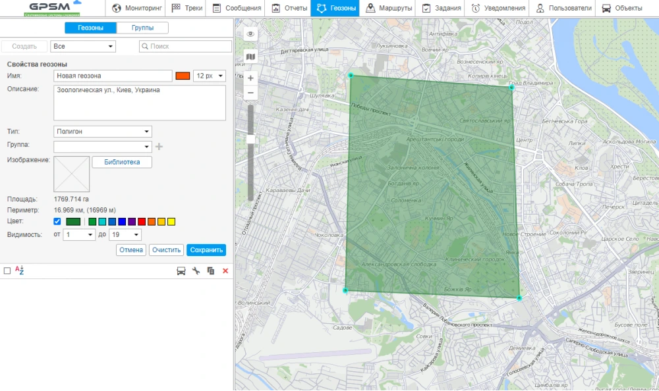Sort the geozone list alphabetically A-Z
The height and width of the screenshot is (391, 659).
click(20, 271)
